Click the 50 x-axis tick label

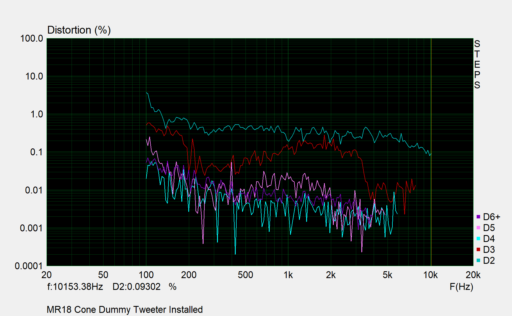[103, 275]
